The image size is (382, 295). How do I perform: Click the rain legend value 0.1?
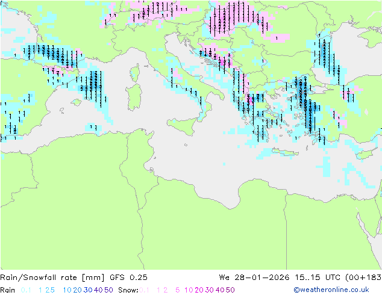pos(26,290)
